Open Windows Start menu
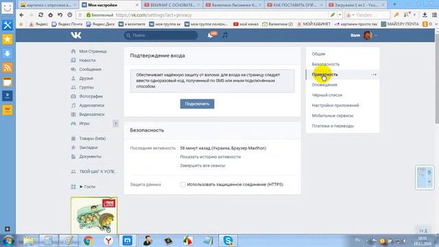 pos(9,241)
